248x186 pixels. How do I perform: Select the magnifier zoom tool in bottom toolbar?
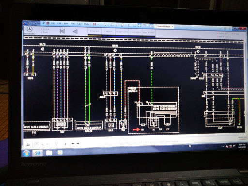click(42, 144)
